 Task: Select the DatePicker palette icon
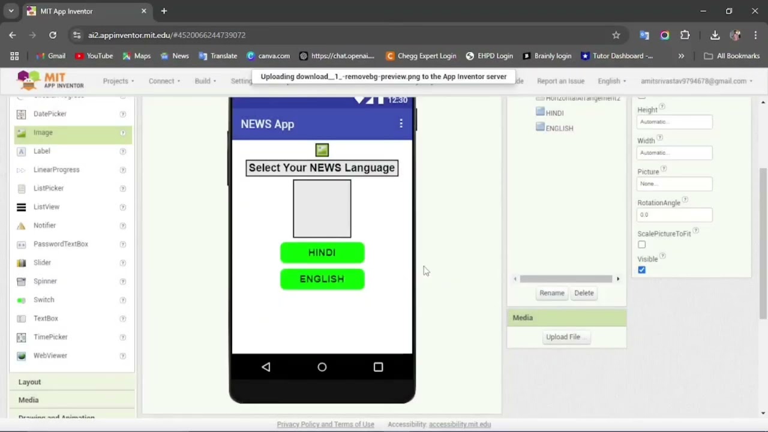click(x=22, y=114)
